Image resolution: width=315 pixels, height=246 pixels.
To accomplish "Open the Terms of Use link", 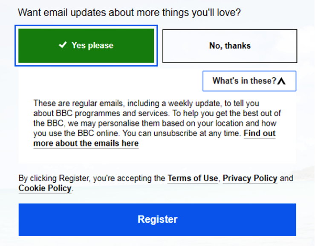I will 193,179.
